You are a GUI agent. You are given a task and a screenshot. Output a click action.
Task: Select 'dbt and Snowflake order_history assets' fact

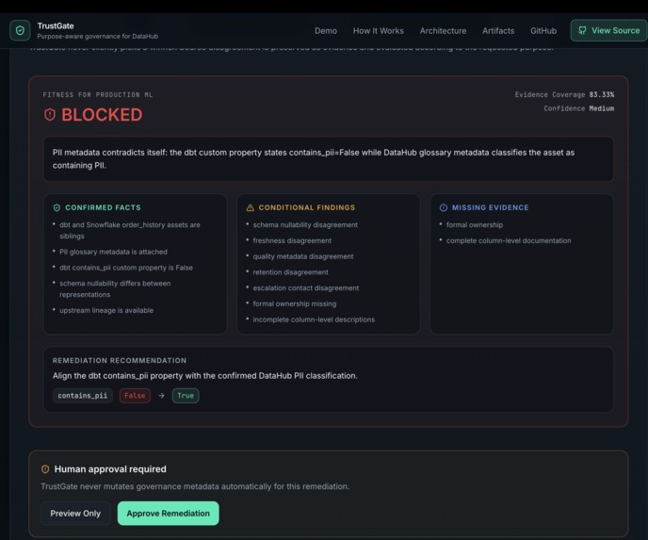(129, 230)
